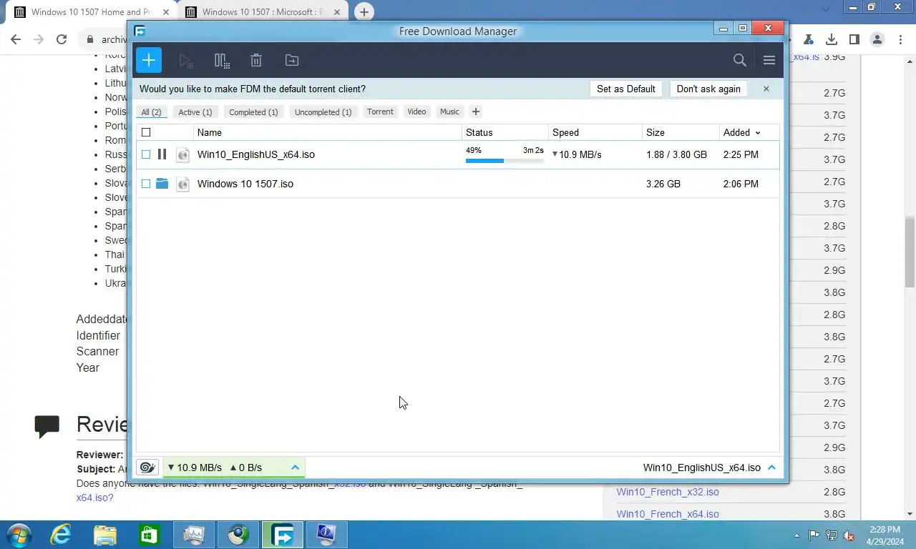Click the 1.88 / 3.80 GB size value
This screenshot has height=549, width=916.
click(676, 154)
